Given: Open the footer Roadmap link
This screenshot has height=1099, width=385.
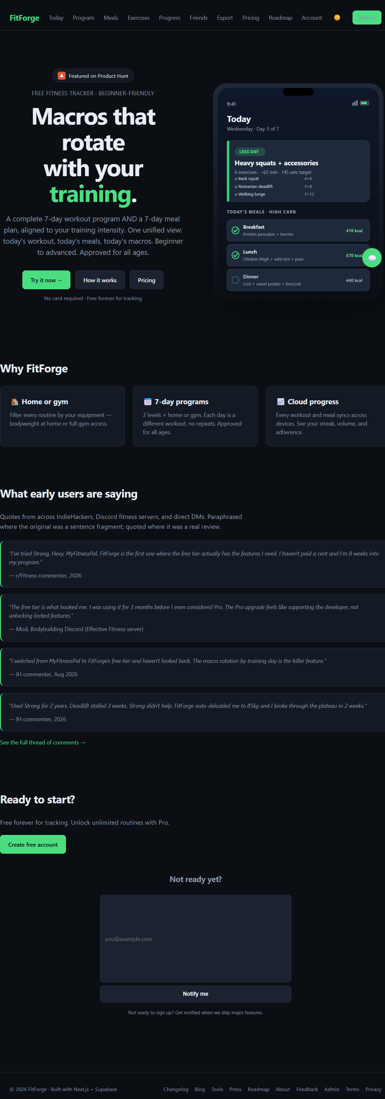Looking at the screenshot, I should click(258, 1089).
